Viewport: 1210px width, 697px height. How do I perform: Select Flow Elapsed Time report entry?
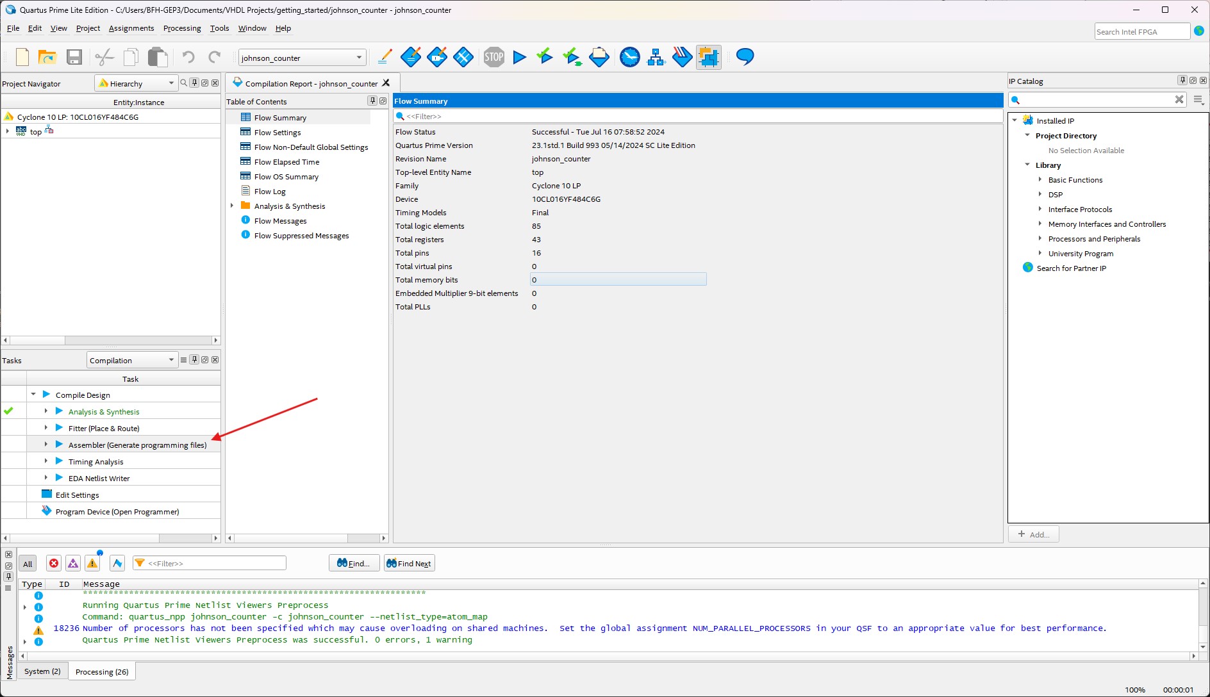click(286, 162)
